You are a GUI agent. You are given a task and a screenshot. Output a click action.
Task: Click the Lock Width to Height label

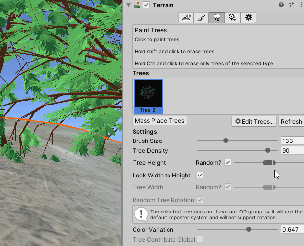[x=161, y=176]
